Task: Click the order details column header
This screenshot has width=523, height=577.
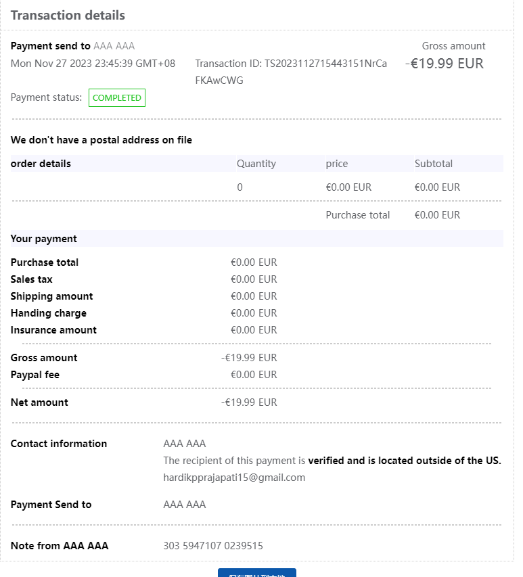Action: tap(41, 164)
